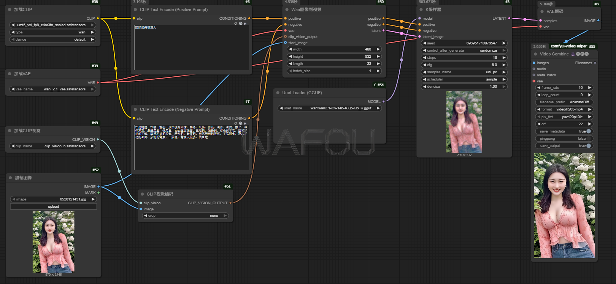
Task: Click the circle icon in Positive Prompt node
Action: click(236, 24)
